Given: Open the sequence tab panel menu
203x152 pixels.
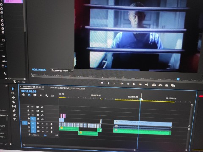Looking at the screenshot, I should (x=43, y=87).
